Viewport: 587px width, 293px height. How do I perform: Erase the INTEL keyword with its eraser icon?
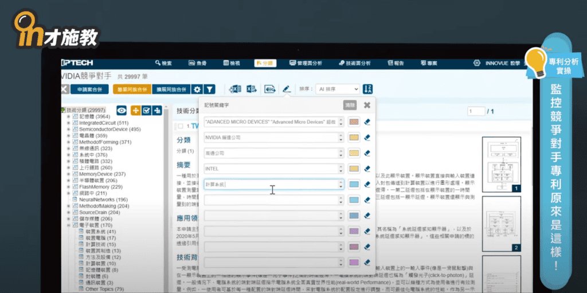(x=367, y=169)
